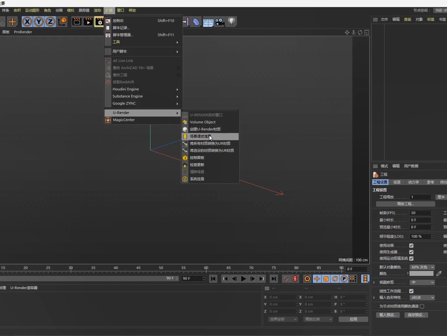Viewport: 447px width, 336px height.
Task: Select the Move tool in the toolbar
Action: tap(12, 22)
